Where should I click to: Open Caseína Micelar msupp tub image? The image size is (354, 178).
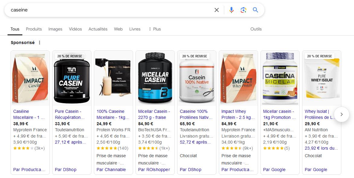click(x=280, y=78)
